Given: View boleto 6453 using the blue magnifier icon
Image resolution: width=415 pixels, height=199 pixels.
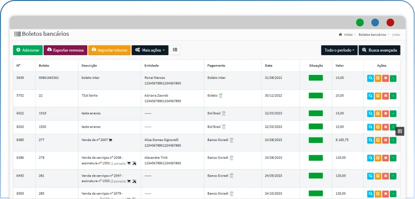Looking at the screenshot, I should coord(370,176).
